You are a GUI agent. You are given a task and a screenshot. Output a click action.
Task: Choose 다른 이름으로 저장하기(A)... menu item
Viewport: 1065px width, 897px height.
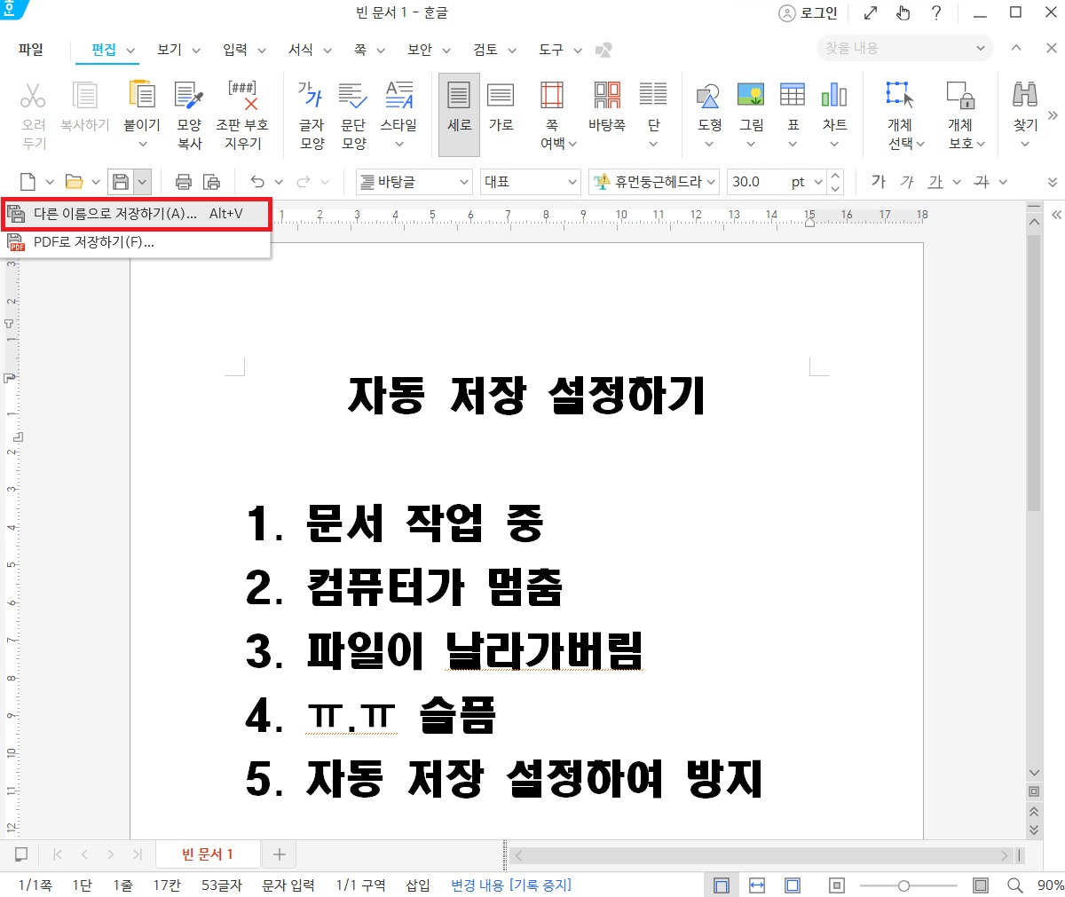pos(135,214)
